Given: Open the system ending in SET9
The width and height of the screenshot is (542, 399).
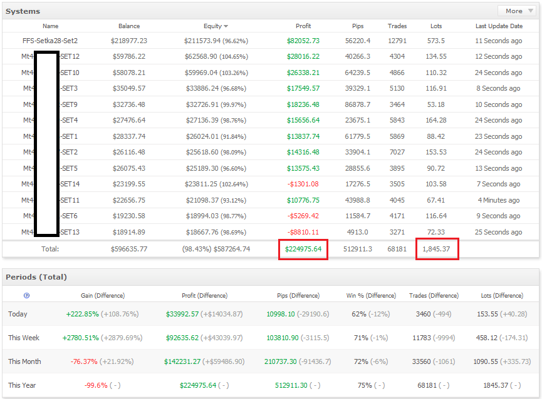Looking at the screenshot, I should (51, 104).
